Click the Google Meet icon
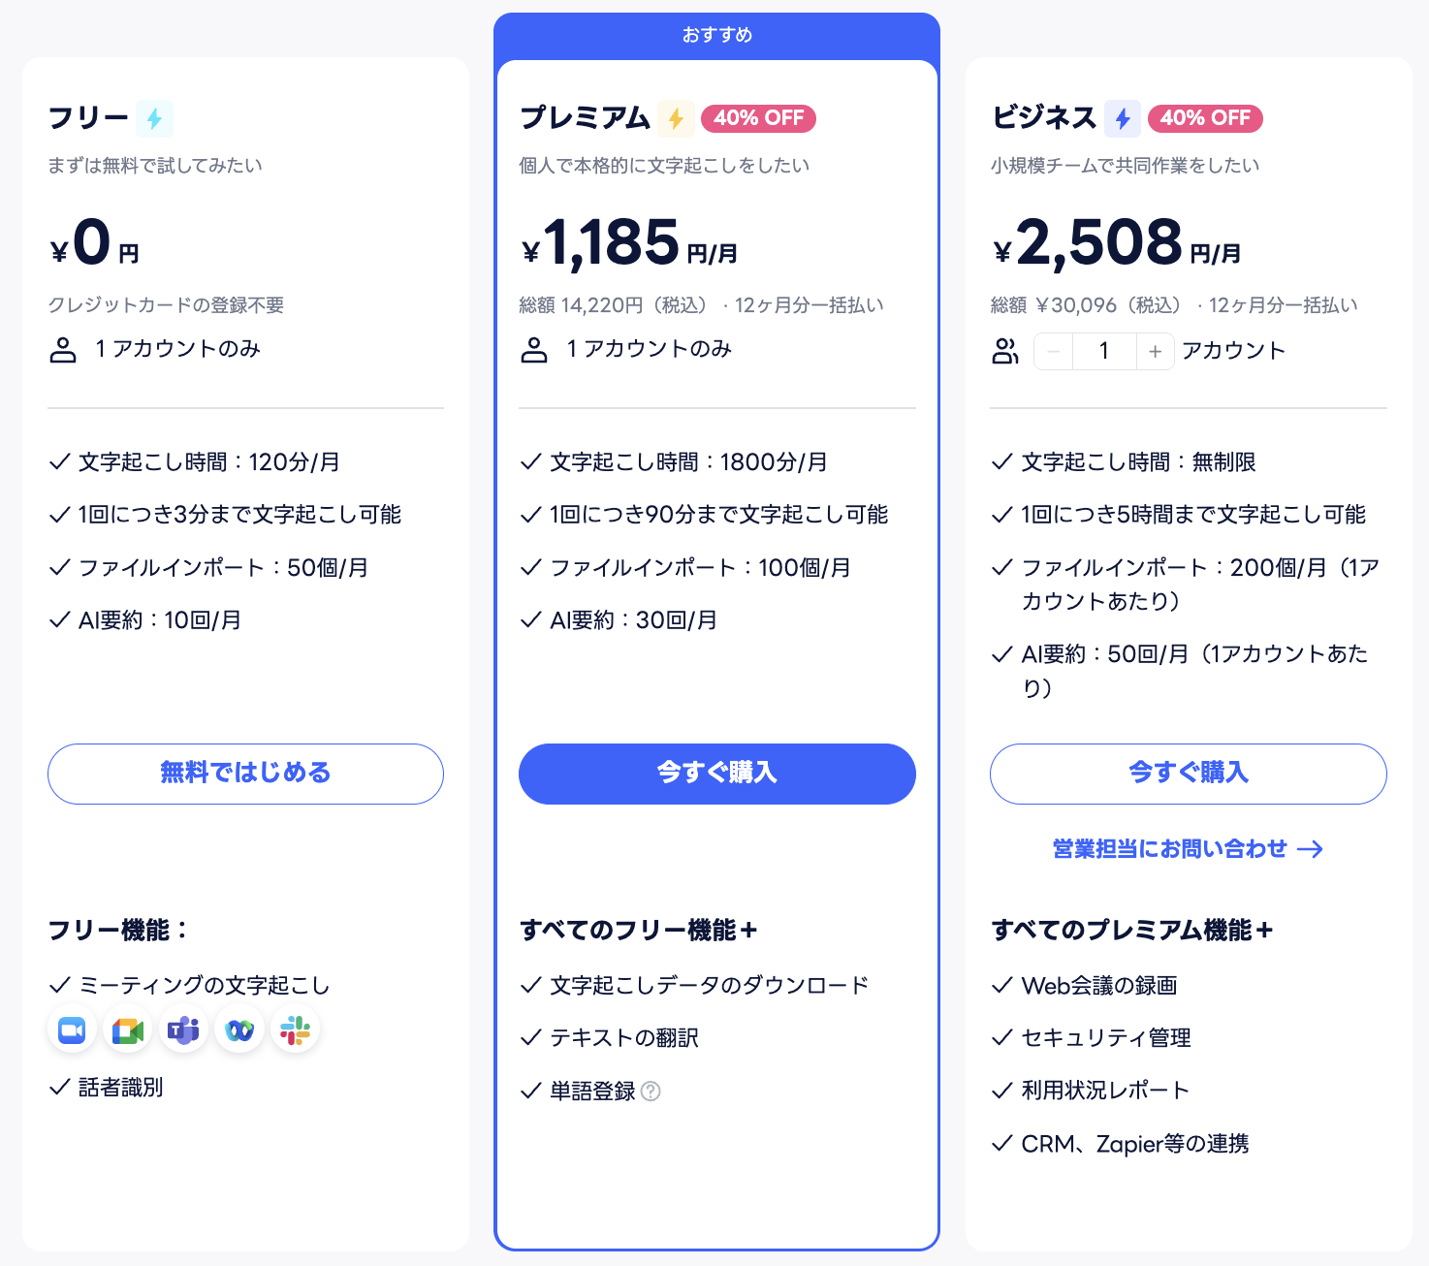1429x1266 pixels. click(x=128, y=1029)
